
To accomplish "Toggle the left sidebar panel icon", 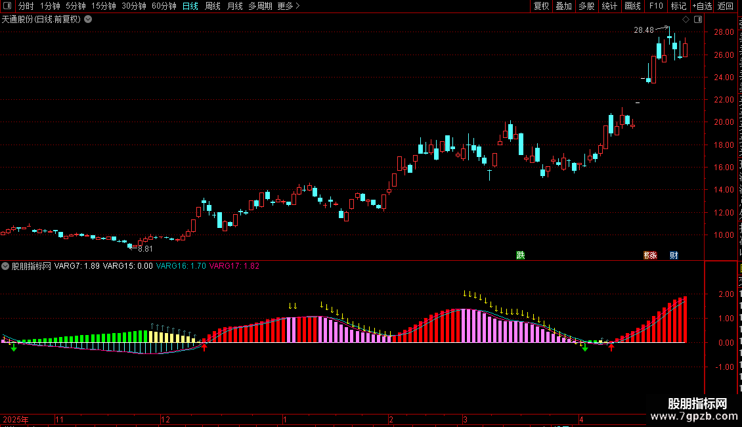I will point(7,6).
